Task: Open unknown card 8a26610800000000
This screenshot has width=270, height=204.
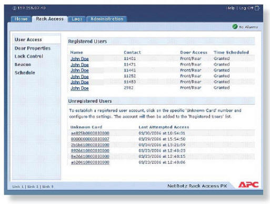Action: coord(90,156)
